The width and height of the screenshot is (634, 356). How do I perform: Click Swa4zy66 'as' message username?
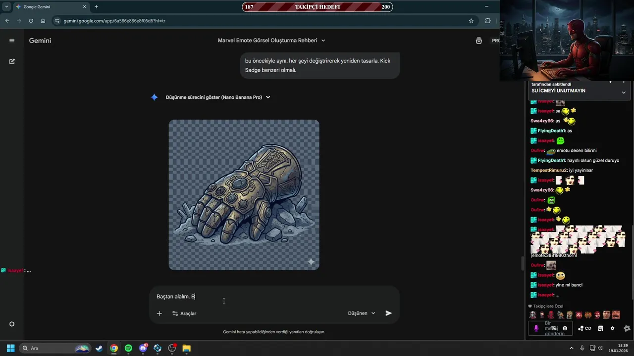tap(542, 121)
